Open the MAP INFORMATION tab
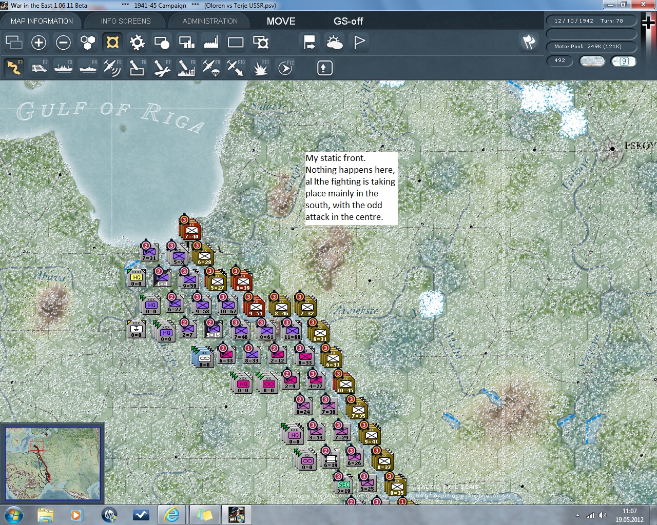The image size is (657, 525). 42,21
